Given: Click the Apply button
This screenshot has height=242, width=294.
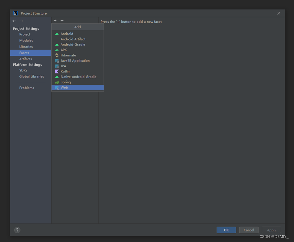Looking at the screenshot, I should point(271,230).
